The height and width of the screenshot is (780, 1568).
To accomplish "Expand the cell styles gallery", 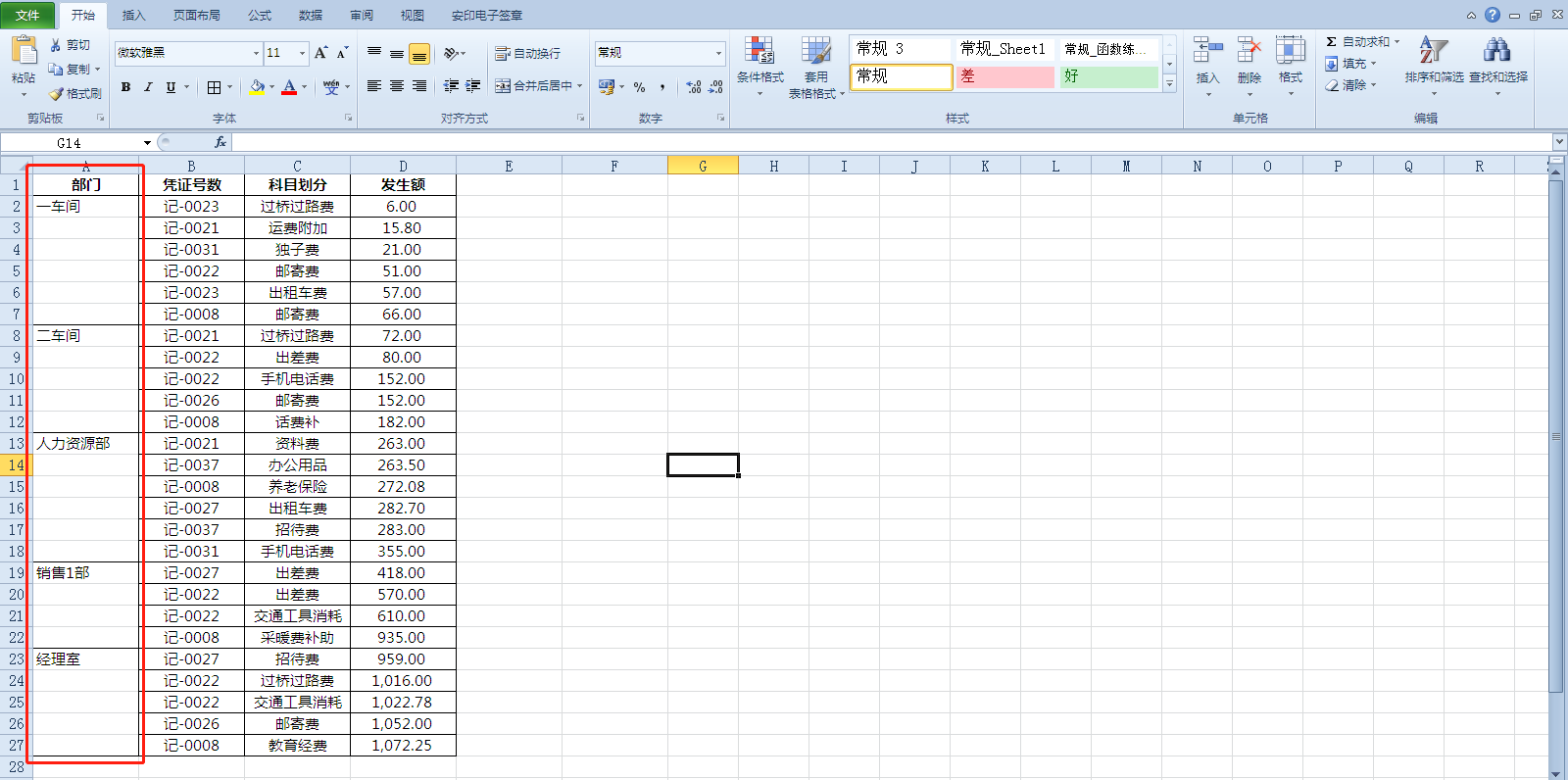I will [1169, 84].
